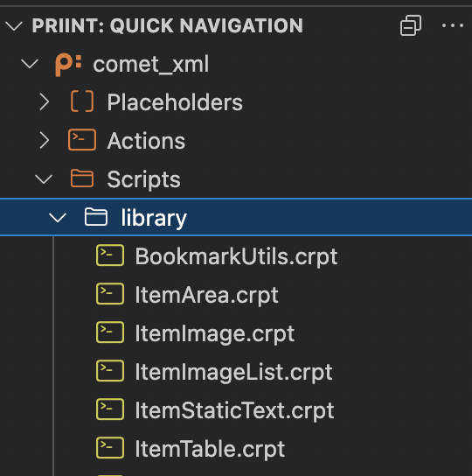Click the Scripts folder icon
Image resolution: width=472 pixels, height=476 pixels.
click(82, 178)
